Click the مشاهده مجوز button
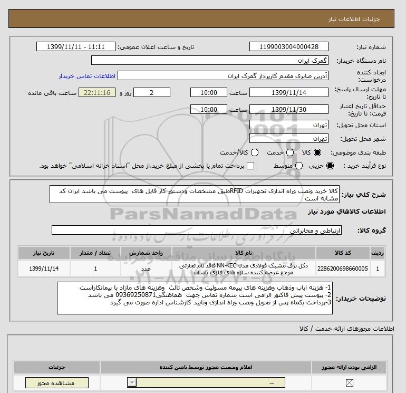The height and width of the screenshot is (393, 406). pyautogui.click(x=57, y=382)
